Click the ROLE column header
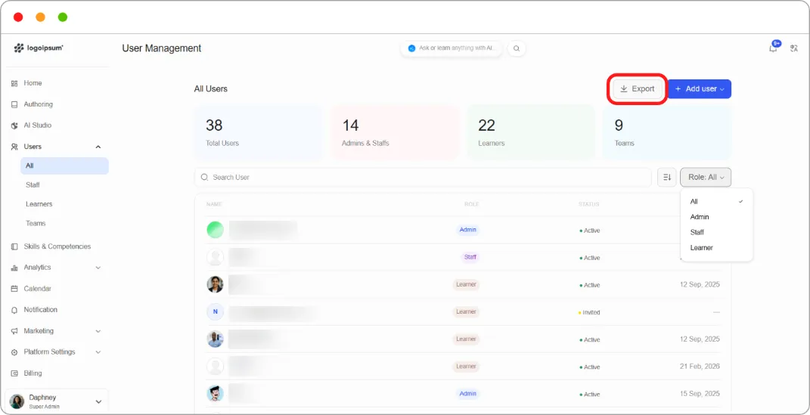810x415 pixels. (472, 204)
